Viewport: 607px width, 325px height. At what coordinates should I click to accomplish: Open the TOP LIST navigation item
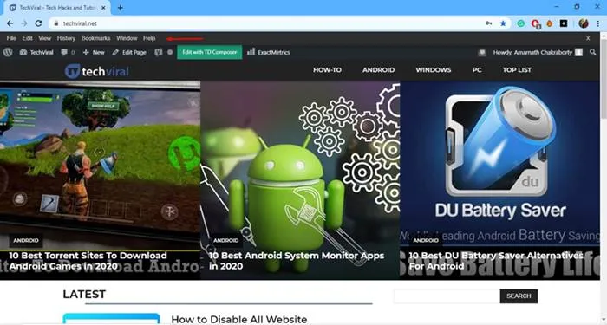[x=517, y=70]
